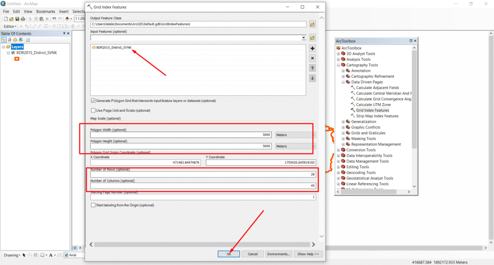494x265 pixels.
Task: Select BDR2015_District_SVNK in the input features list
Action: (x=114, y=48)
